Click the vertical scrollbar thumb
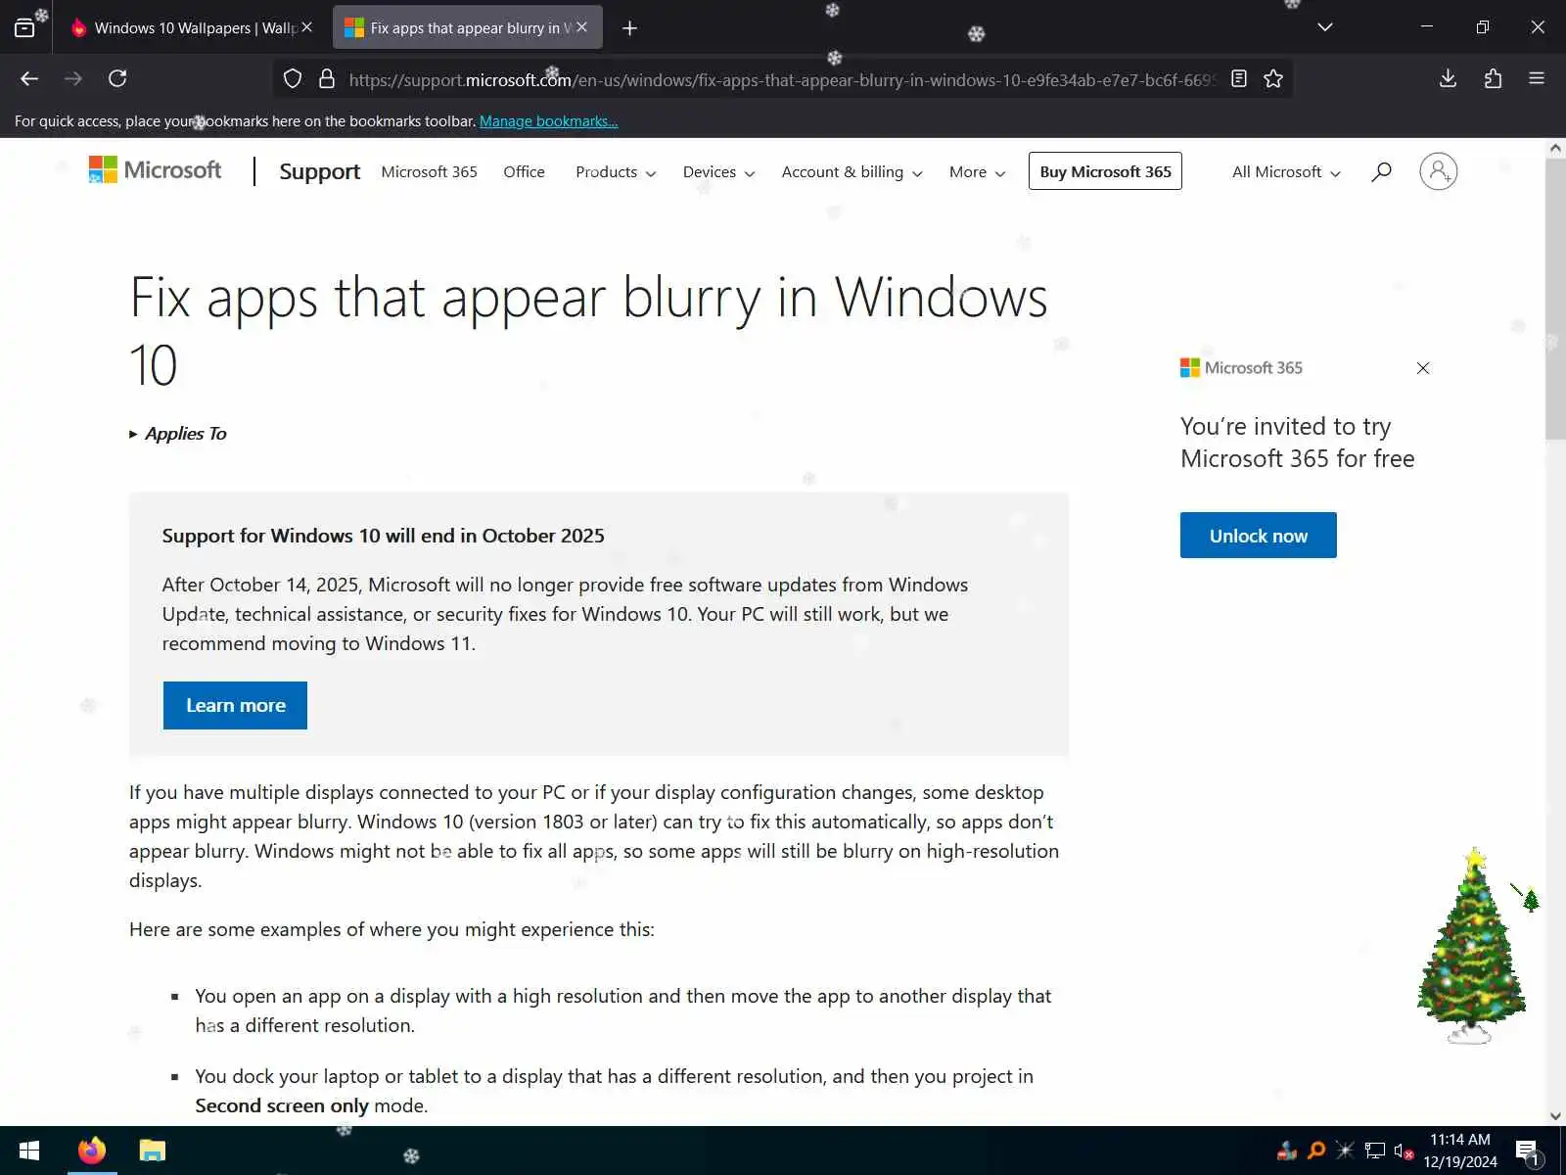The height and width of the screenshot is (1175, 1566). coord(1555,299)
